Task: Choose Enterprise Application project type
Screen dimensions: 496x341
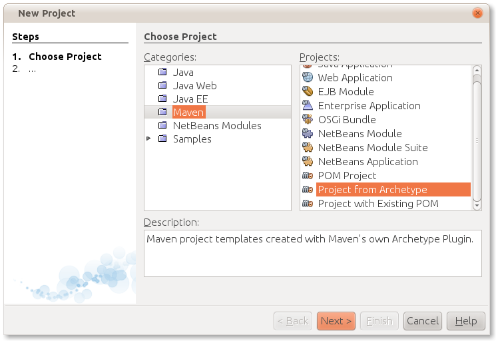Action: (x=369, y=105)
